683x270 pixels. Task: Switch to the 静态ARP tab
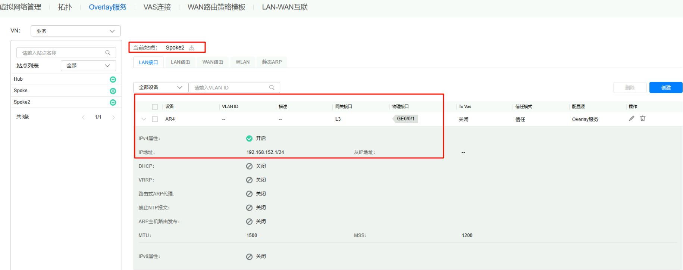click(272, 62)
